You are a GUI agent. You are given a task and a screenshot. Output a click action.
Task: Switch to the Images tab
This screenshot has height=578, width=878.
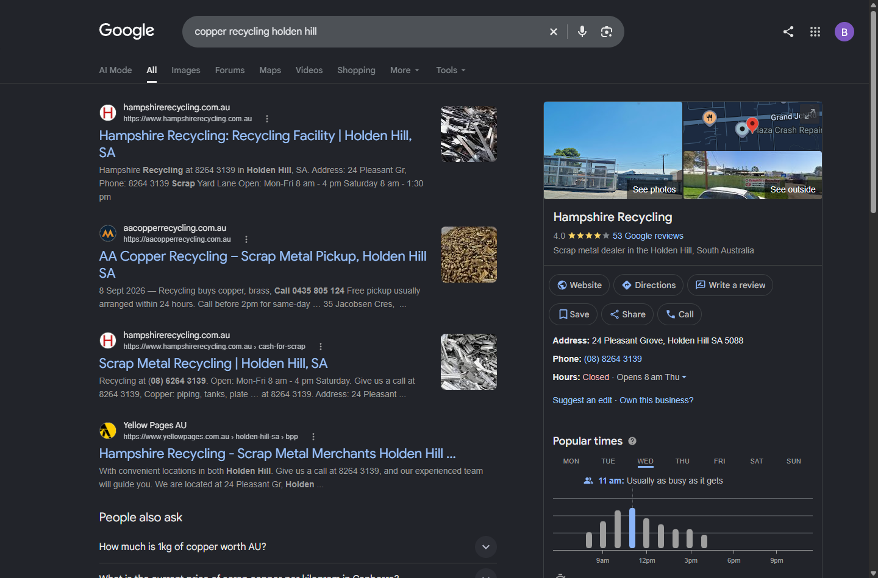tap(186, 70)
